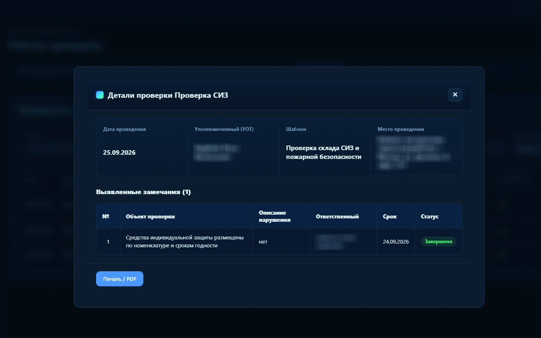Select template name Проверка склада СИЗ
Image resolution: width=541 pixels, height=338 pixels.
click(324, 152)
